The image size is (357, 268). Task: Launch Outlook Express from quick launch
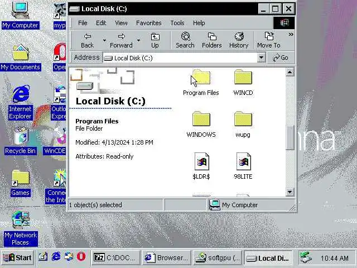[69, 257]
